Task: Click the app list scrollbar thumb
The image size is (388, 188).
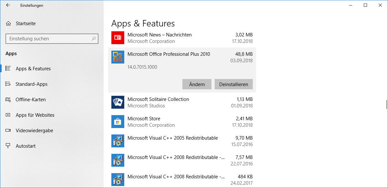Action: [386, 104]
